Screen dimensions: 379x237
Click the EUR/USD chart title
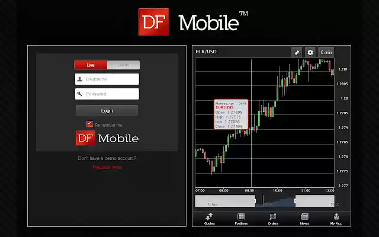(x=206, y=52)
